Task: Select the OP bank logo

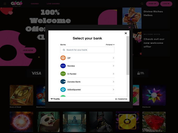Action: pos(63,58)
